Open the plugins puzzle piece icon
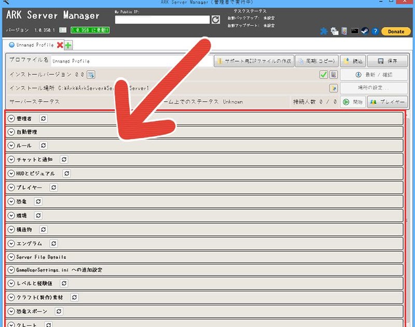The image size is (415, 327). pyautogui.click(x=324, y=31)
